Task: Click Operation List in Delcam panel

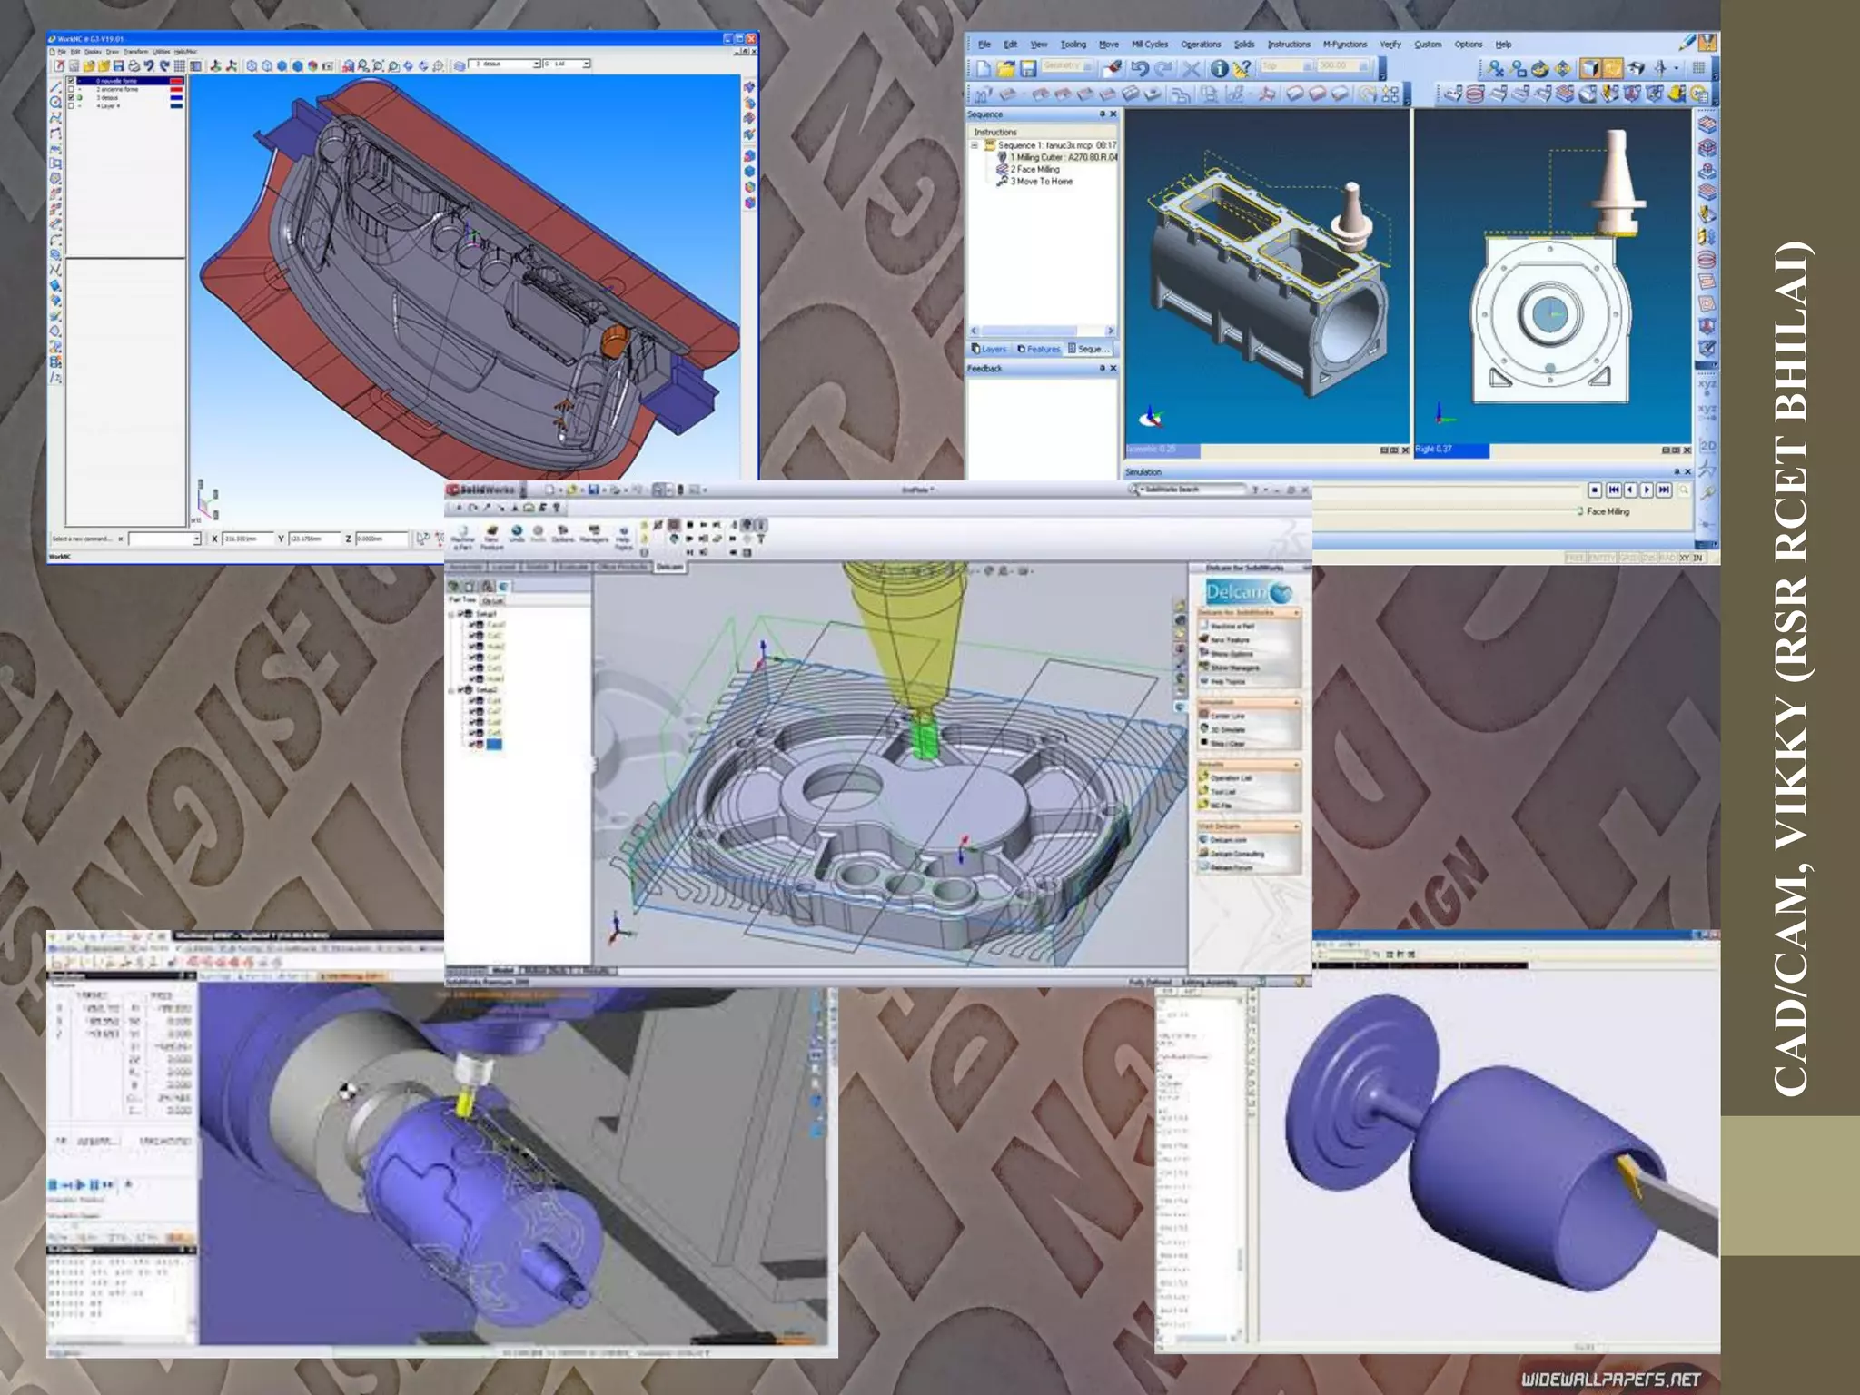Action: point(1227,778)
